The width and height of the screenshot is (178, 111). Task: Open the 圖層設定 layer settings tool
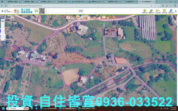151,11
